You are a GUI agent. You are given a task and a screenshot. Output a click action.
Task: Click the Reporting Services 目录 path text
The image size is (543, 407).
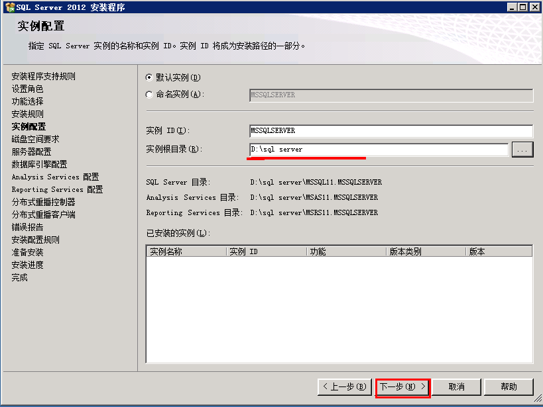(x=314, y=212)
